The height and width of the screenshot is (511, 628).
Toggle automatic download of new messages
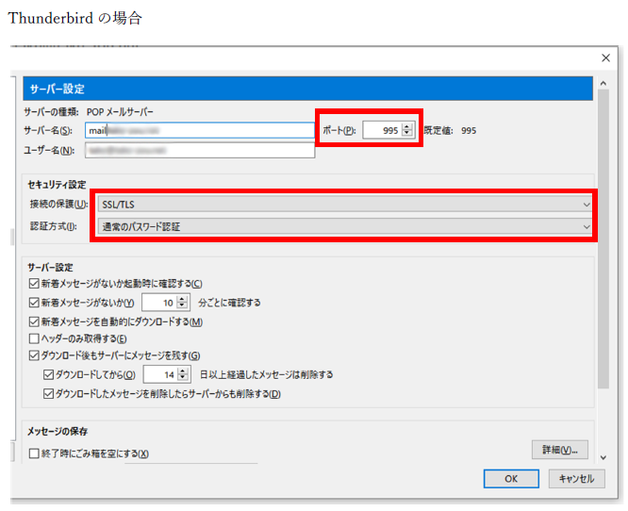[34, 322]
